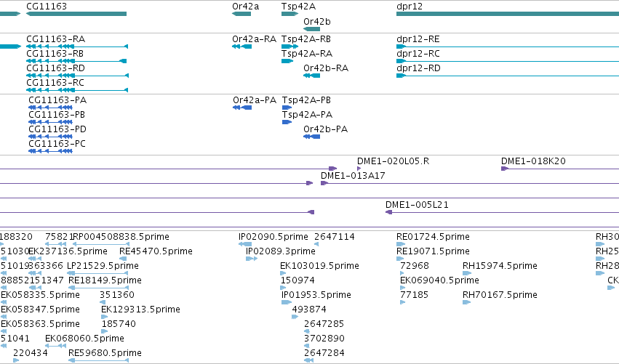The height and width of the screenshot is (364, 619).
Task: Select transcript Tsp42A-RB
Action: coord(306,39)
